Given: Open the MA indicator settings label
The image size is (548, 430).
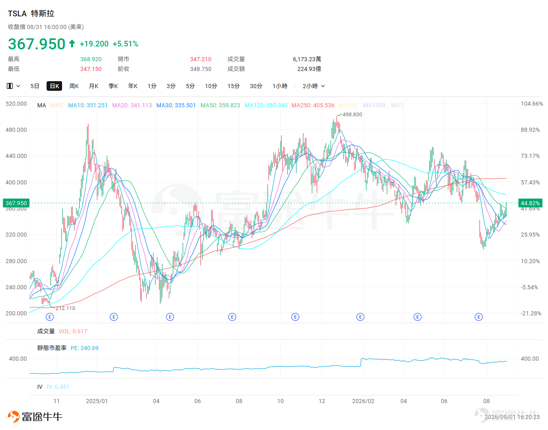Looking at the screenshot, I should [x=42, y=105].
